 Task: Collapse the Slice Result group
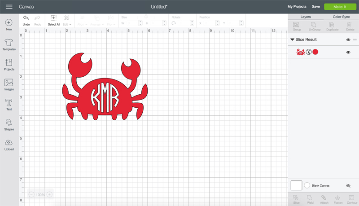(x=292, y=39)
